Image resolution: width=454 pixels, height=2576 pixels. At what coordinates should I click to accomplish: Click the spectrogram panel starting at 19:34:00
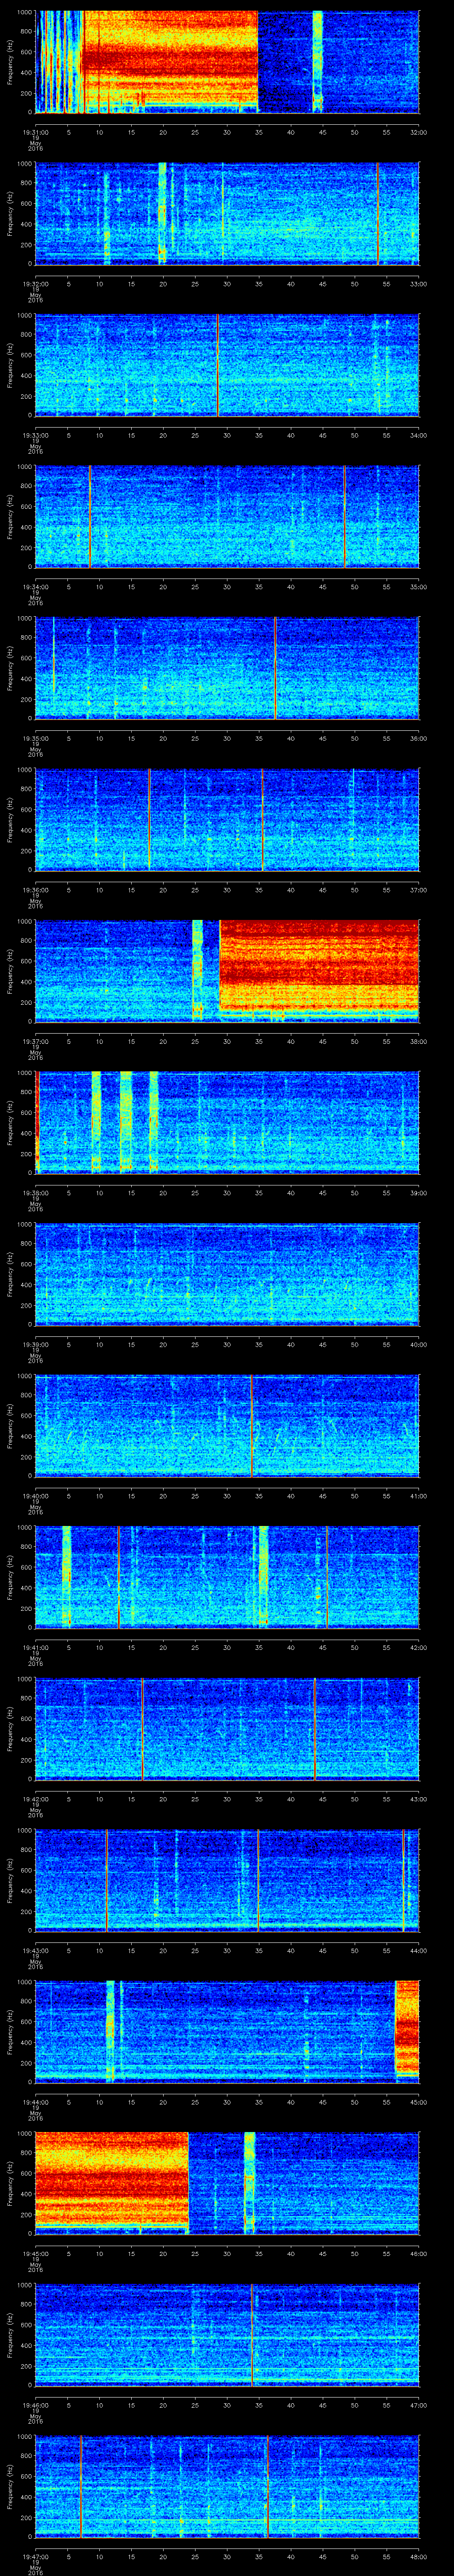[x=227, y=516]
